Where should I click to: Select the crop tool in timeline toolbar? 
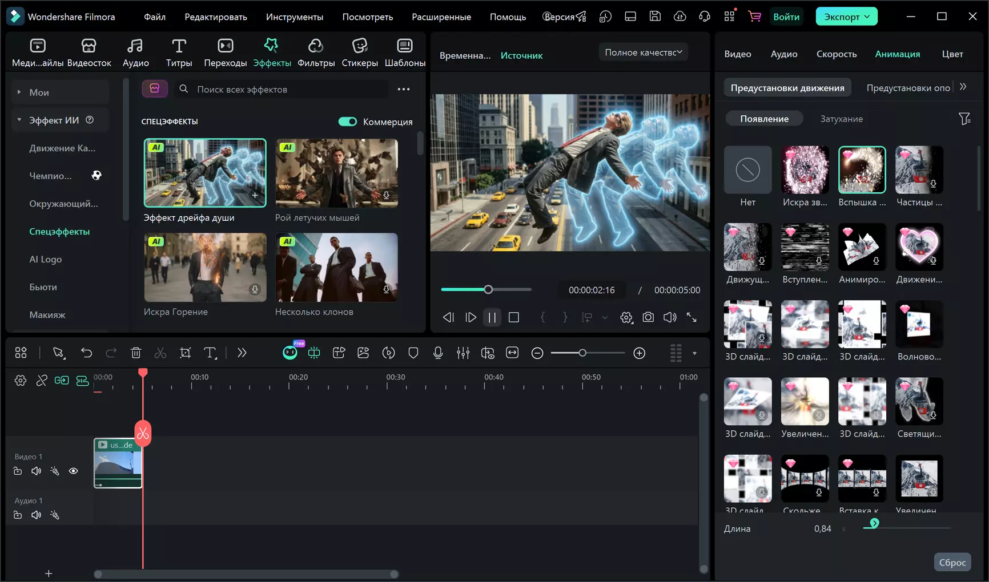point(185,353)
